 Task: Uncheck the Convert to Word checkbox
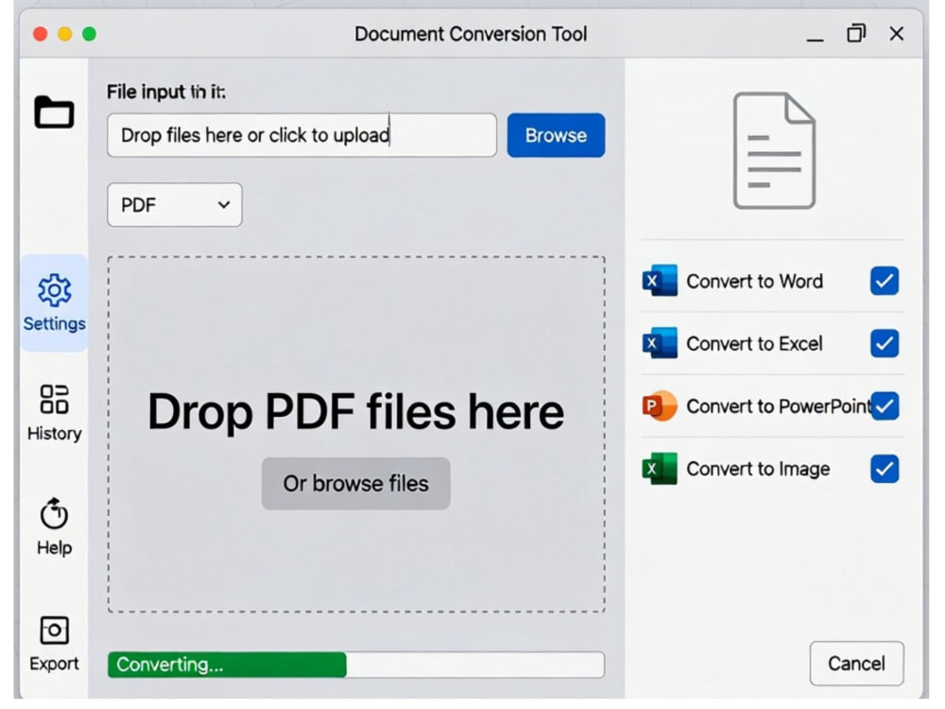coord(885,281)
